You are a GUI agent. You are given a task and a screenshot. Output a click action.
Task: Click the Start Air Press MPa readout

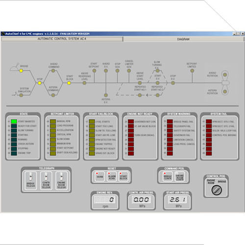(177, 199)
